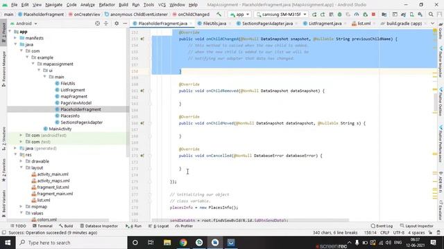Click the Select Opened File target icon
Screen dimensions: 444x249
coord(97,24)
